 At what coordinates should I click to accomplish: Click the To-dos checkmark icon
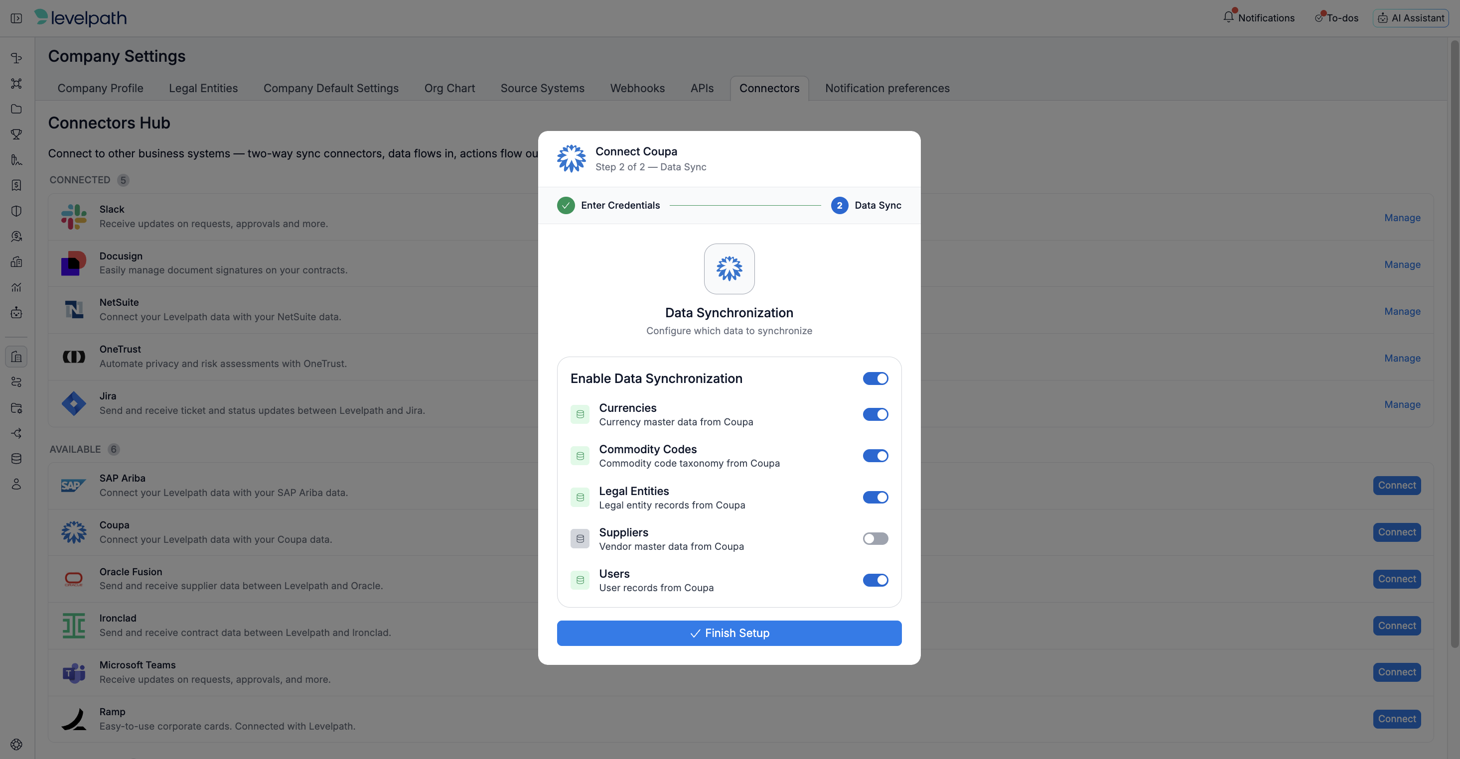[1319, 18]
